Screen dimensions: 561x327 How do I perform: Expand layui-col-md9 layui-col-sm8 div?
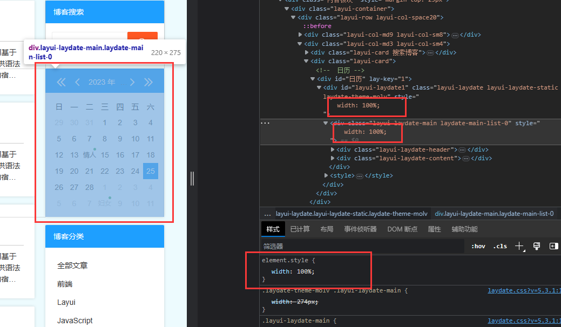pos(300,35)
